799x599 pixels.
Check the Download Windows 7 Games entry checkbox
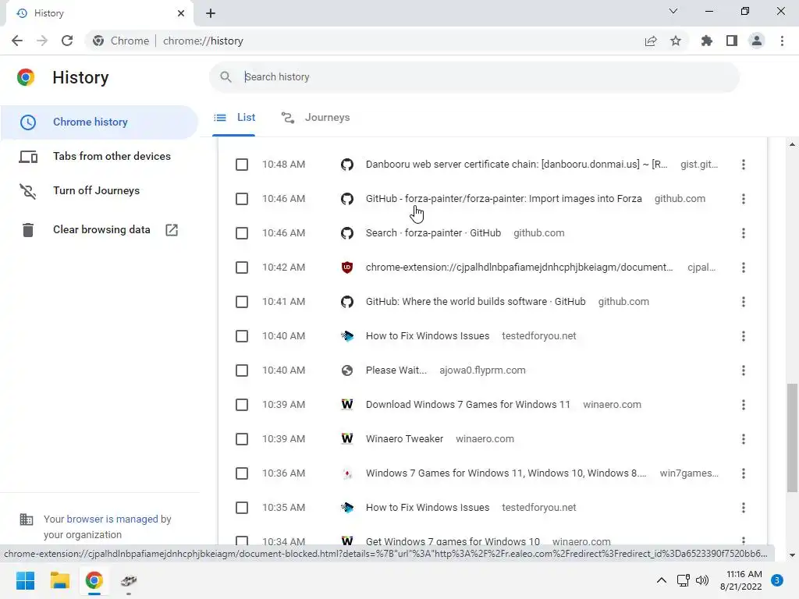click(242, 405)
